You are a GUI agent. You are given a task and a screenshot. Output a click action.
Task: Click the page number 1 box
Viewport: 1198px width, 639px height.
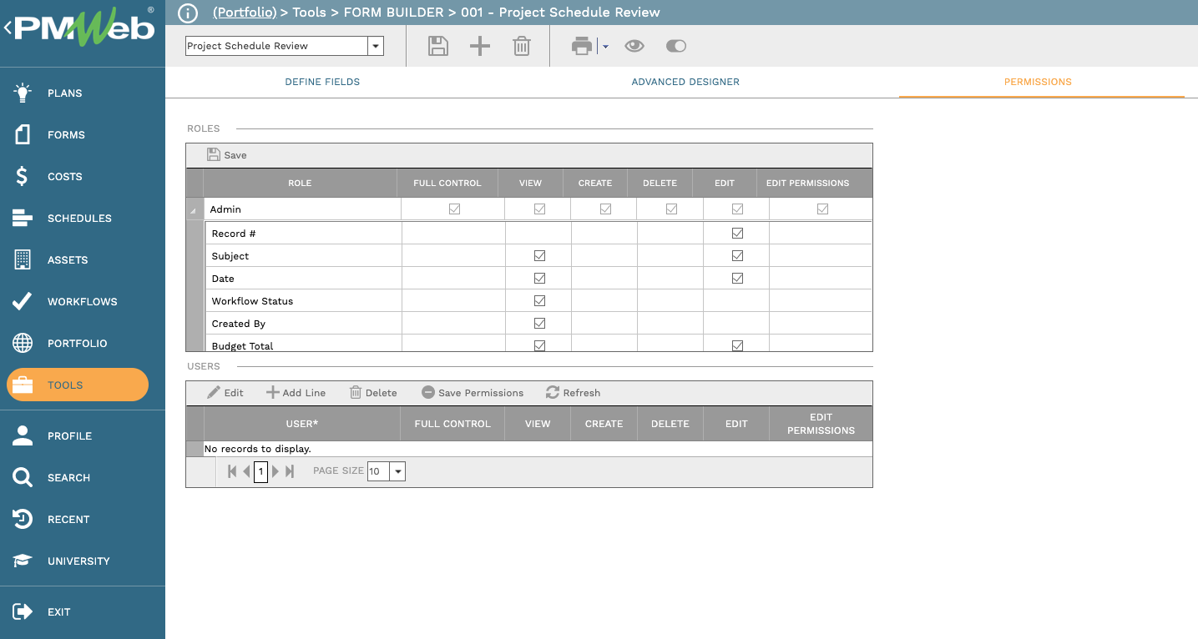tap(260, 471)
